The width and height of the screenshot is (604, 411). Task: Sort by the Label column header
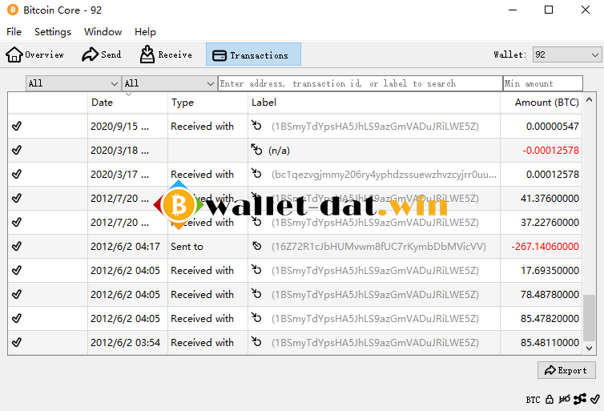click(374, 103)
